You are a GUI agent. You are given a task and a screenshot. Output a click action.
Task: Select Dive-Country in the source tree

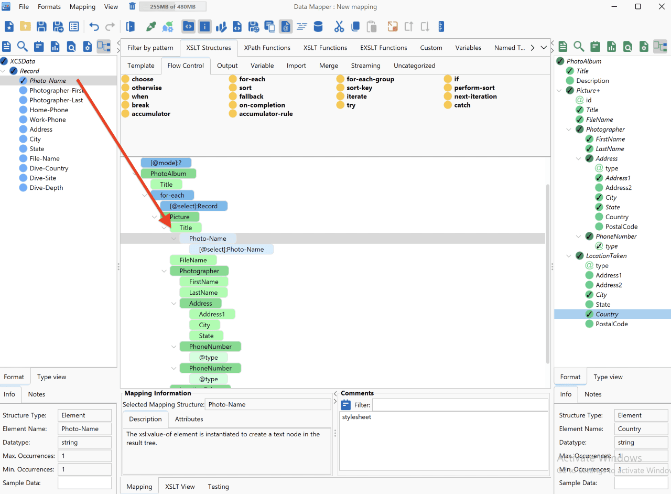click(x=49, y=168)
